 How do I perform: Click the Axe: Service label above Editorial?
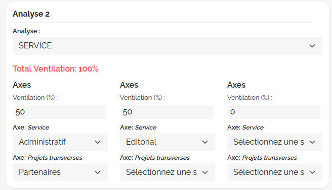pos(138,128)
